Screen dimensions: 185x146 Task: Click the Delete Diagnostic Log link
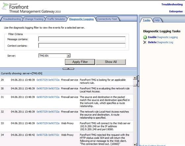pyautogui.click(x=161, y=42)
